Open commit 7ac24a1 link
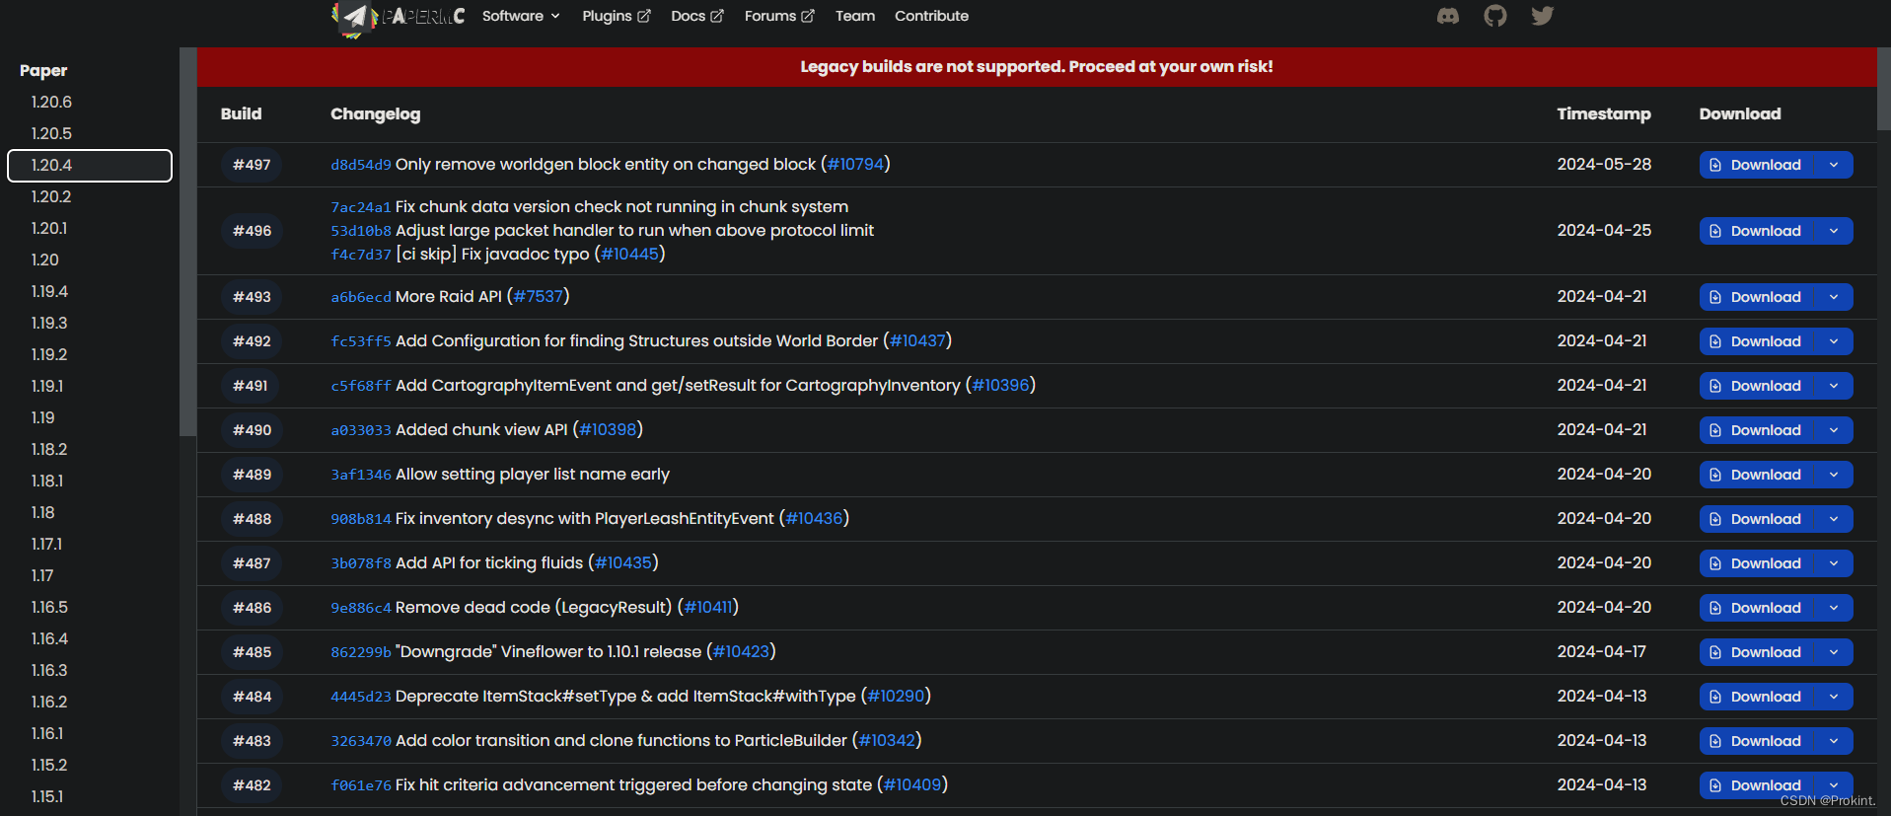Viewport: 1891px width, 816px height. coord(361,207)
